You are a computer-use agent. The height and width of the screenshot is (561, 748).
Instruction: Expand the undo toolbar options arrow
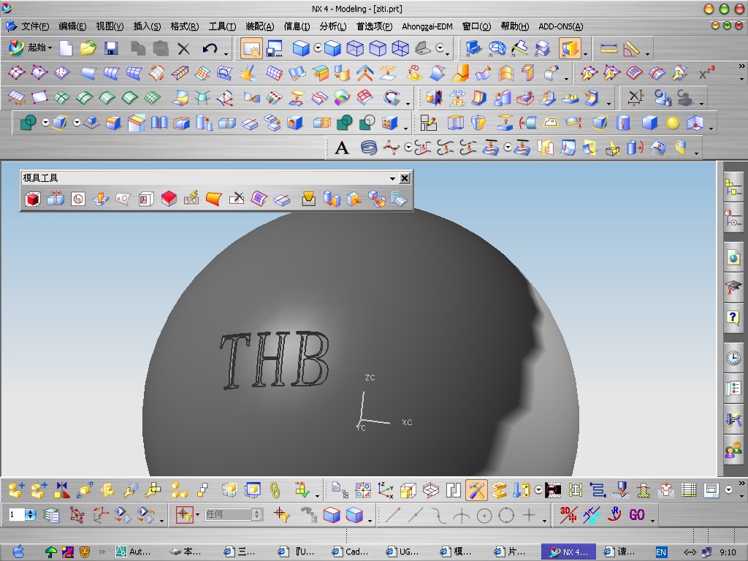[x=226, y=53]
